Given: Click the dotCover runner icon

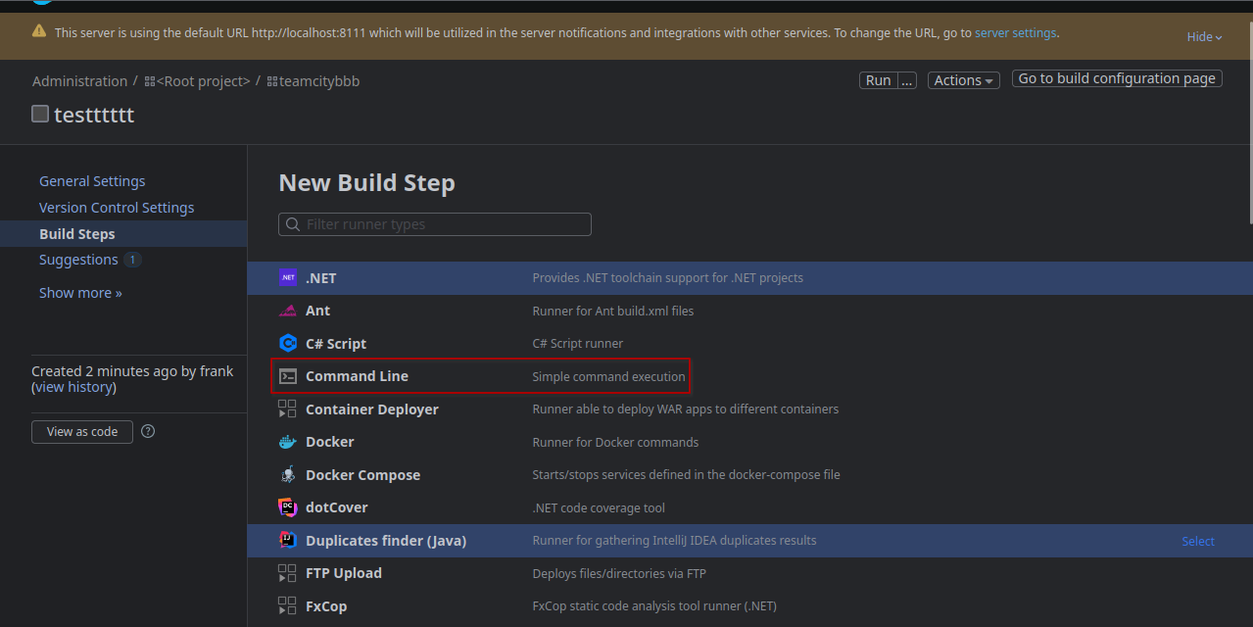Looking at the screenshot, I should [288, 507].
